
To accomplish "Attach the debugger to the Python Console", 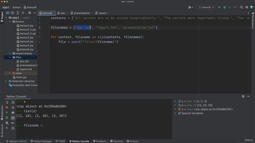I will point(7,118).
